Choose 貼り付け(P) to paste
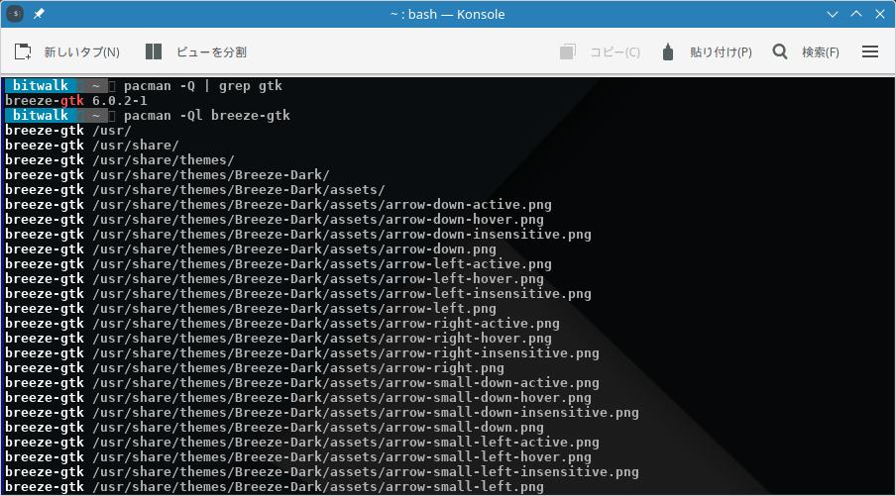896x496 pixels. point(721,52)
